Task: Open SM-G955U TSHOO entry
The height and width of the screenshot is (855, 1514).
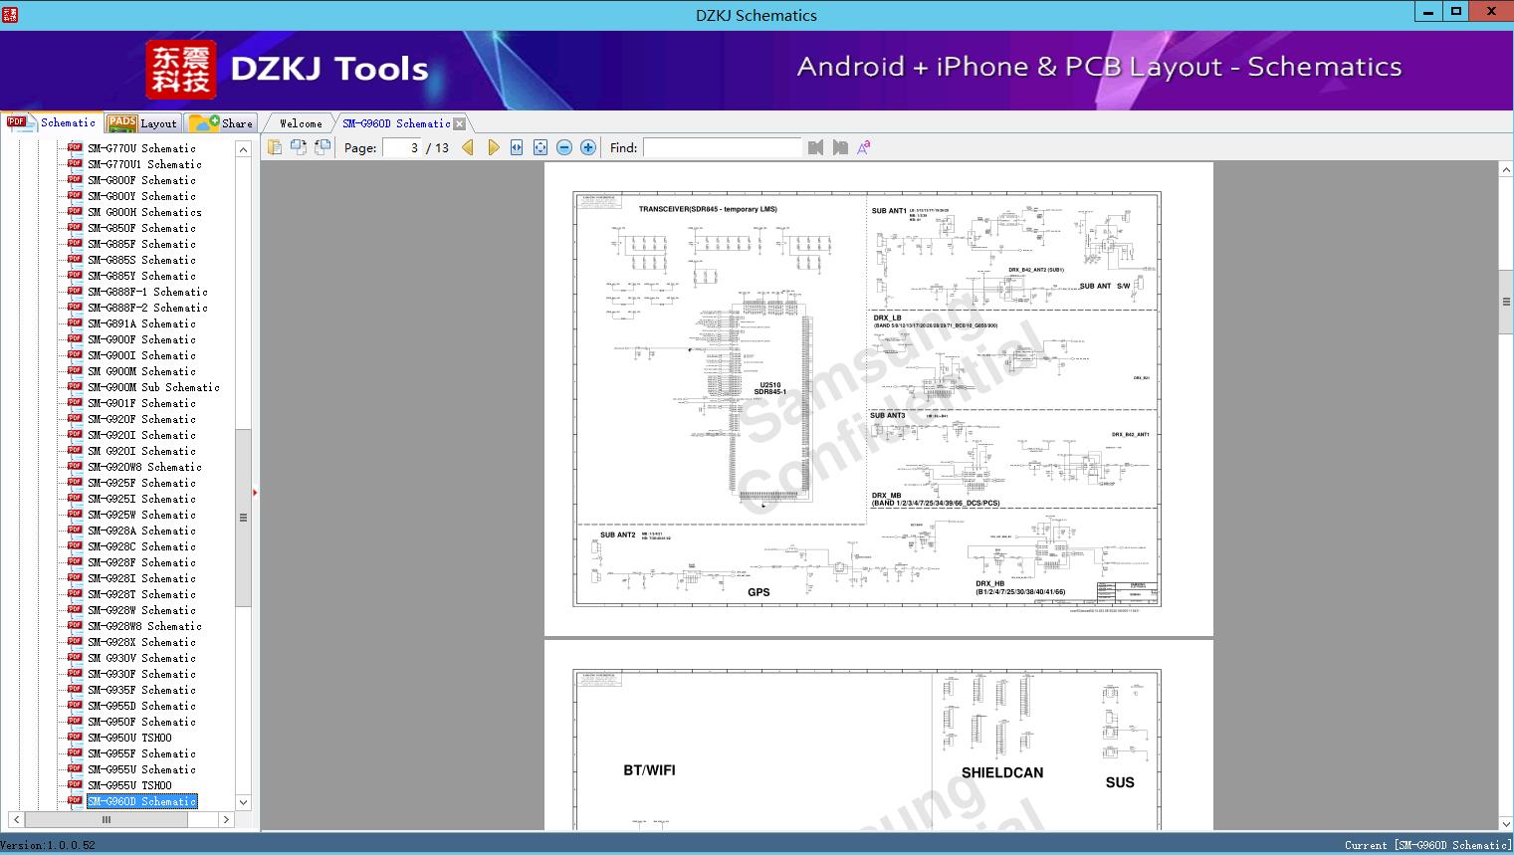Action: pos(129,785)
